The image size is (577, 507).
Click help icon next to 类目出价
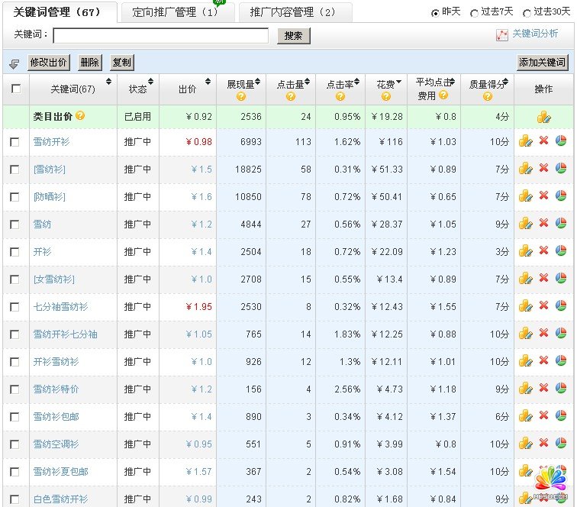point(80,116)
